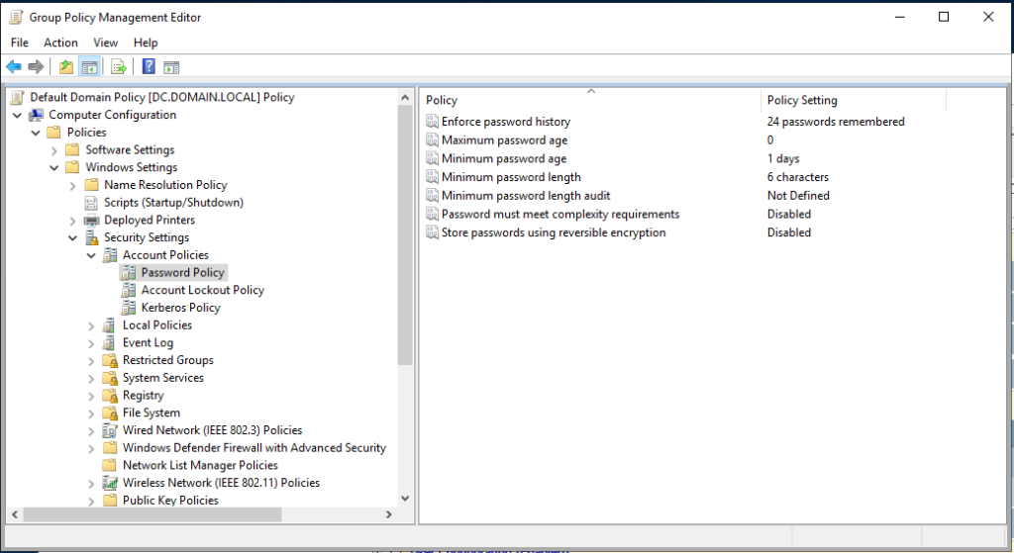Screen dimensions: 1014x553
Task: Select the Network List Manager Policies item
Action: tap(200, 465)
